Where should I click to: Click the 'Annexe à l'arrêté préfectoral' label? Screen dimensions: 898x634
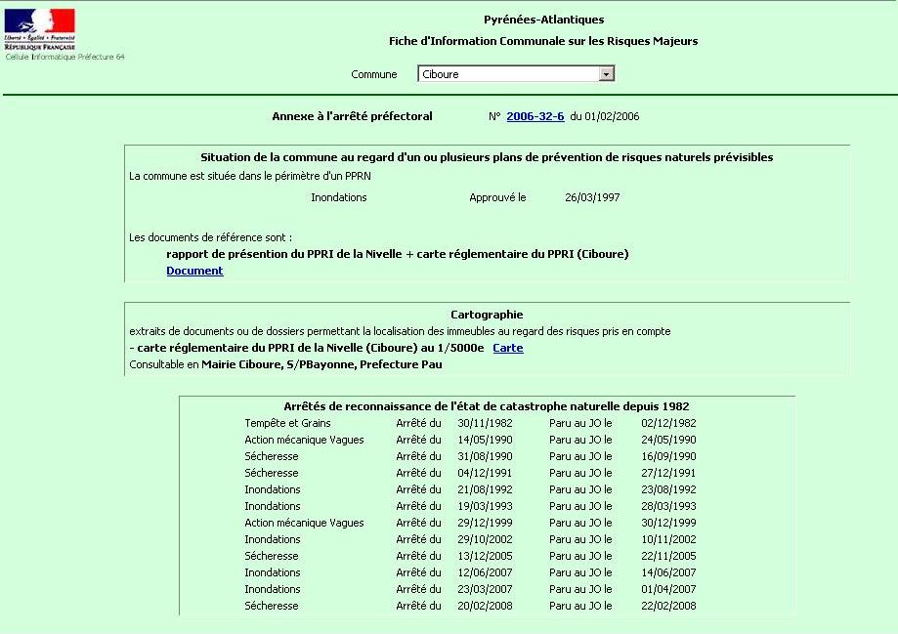[352, 116]
